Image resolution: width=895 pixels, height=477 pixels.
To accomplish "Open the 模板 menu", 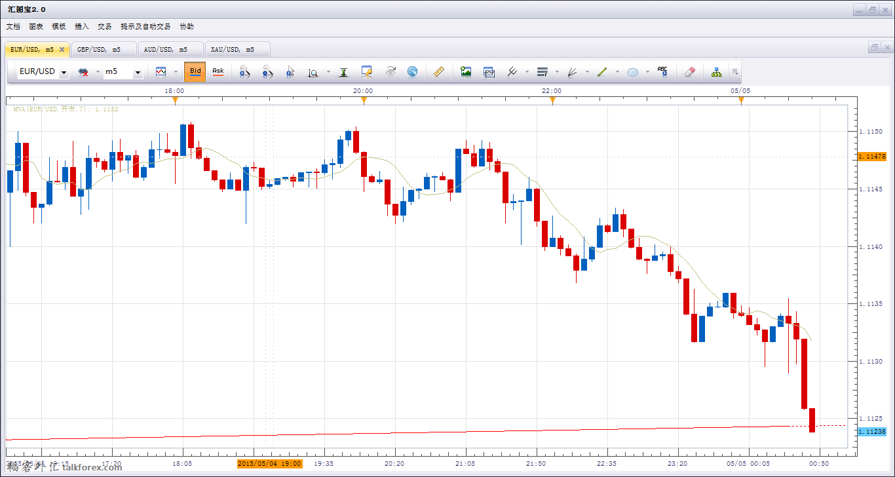I will pyautogui.click(x=59, y=27).
